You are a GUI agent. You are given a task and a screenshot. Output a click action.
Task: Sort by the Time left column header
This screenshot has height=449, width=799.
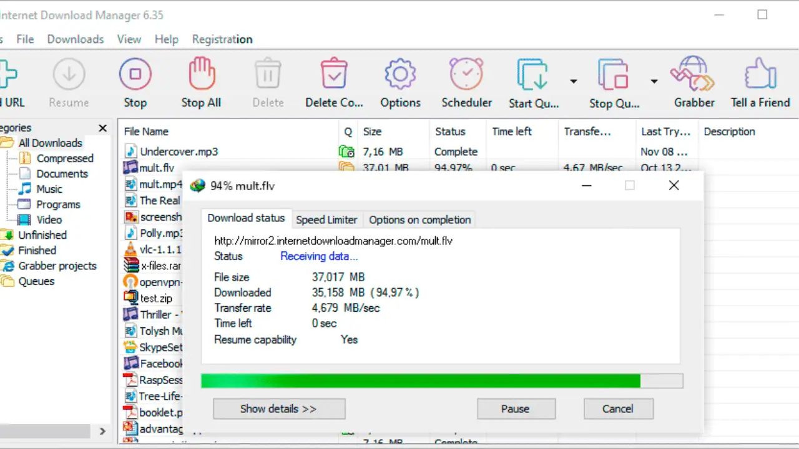(522, 132)
